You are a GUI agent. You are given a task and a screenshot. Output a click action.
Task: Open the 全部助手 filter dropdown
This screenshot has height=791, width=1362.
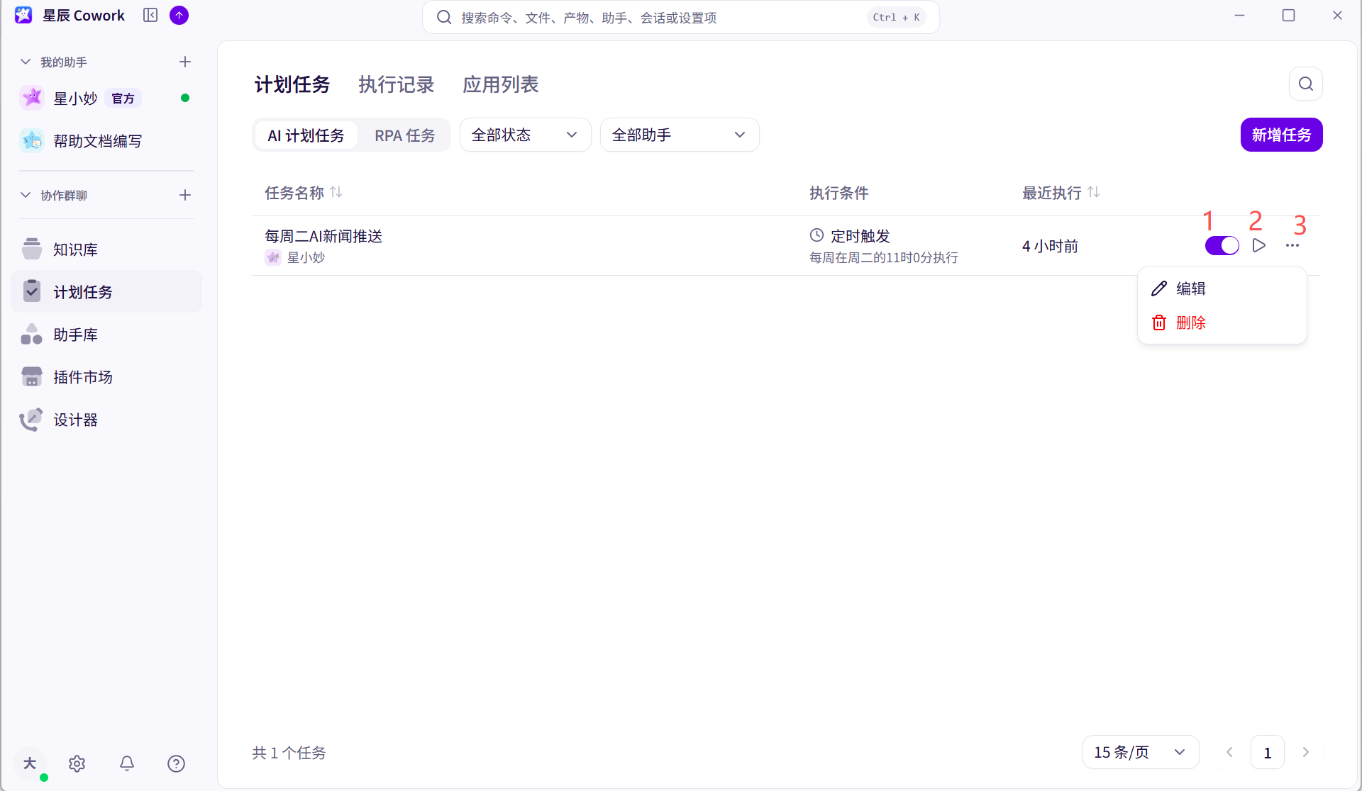pos(680,135)
